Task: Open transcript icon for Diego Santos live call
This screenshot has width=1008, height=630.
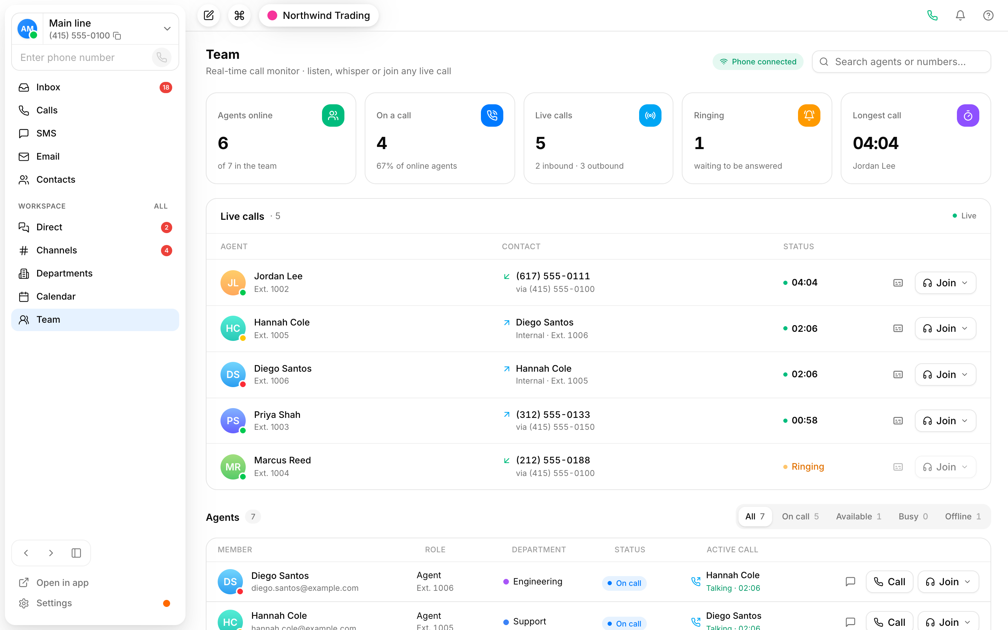Action: click(898, 374)
